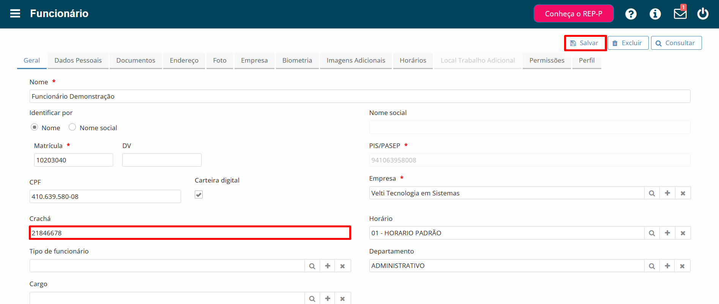Open the help question mark icon

tap(631, 14)
